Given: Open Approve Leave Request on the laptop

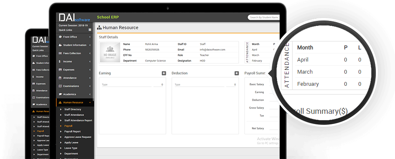Looking at the screenshot, I should click(x=78, y=137).
